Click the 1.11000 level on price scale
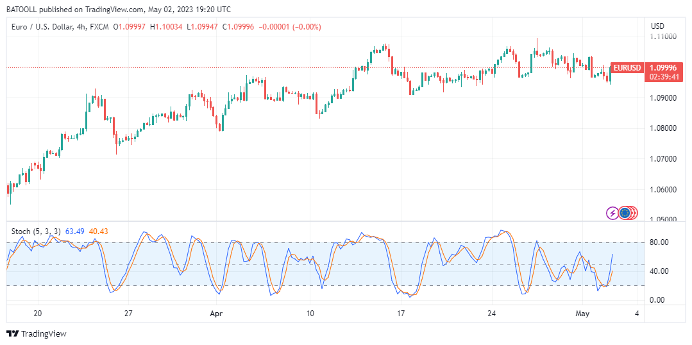This screenshot has height=345, width=692. pos(663,37)
